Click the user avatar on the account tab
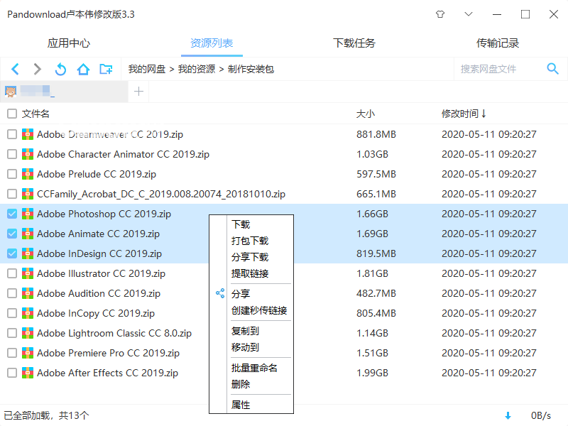This screenshot has height=426, width=568. point(11,92)
